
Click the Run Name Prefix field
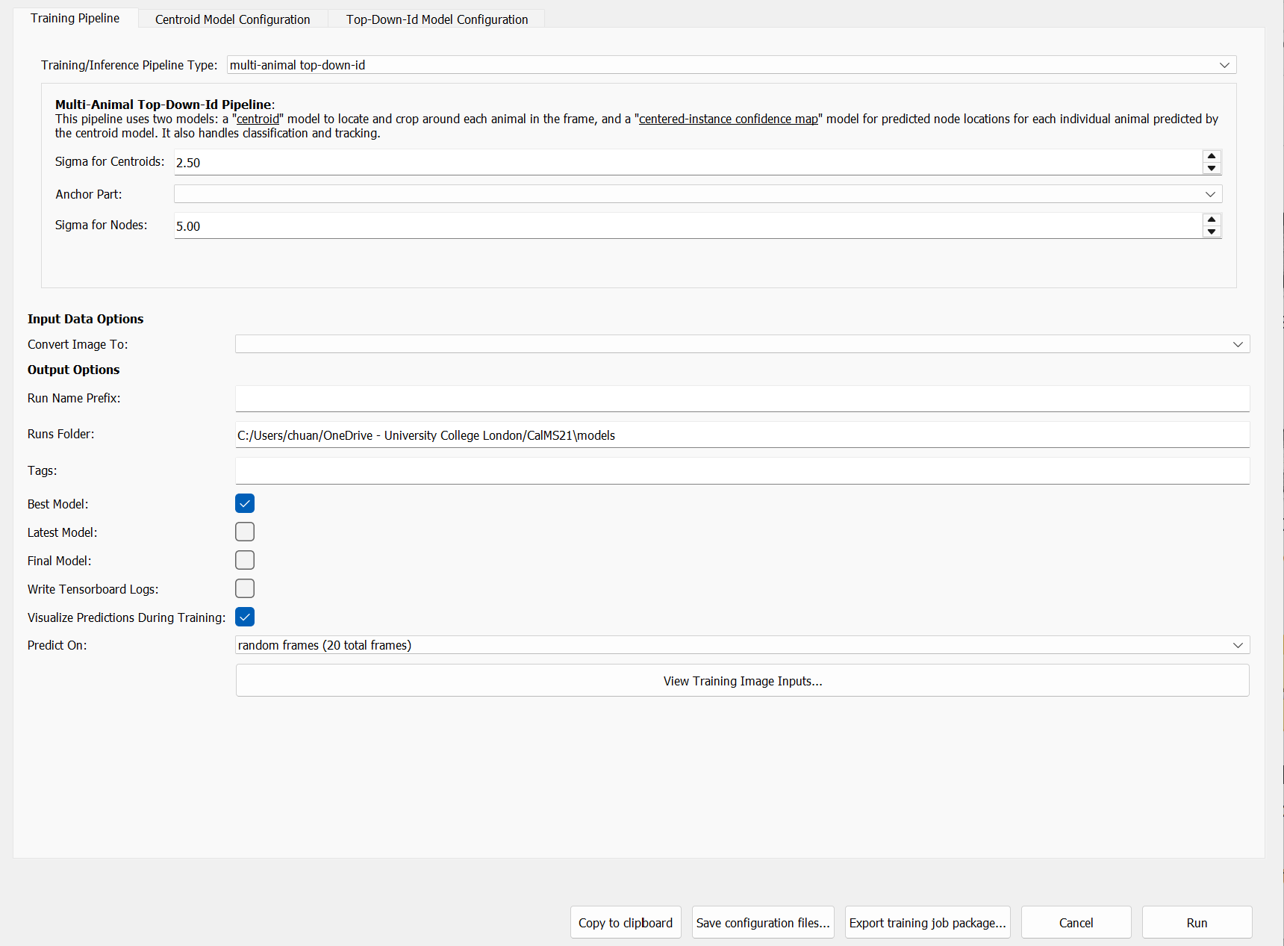point(742,398)
